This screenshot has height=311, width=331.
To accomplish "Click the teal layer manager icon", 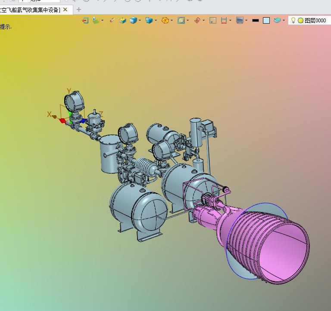I will pos(277,20).
